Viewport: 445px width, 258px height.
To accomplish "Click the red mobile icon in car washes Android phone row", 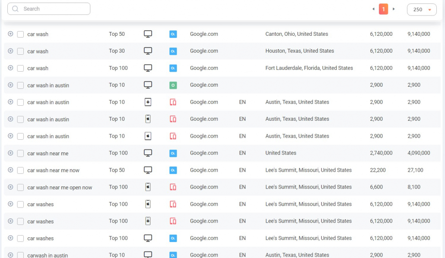I will point(173,221).
